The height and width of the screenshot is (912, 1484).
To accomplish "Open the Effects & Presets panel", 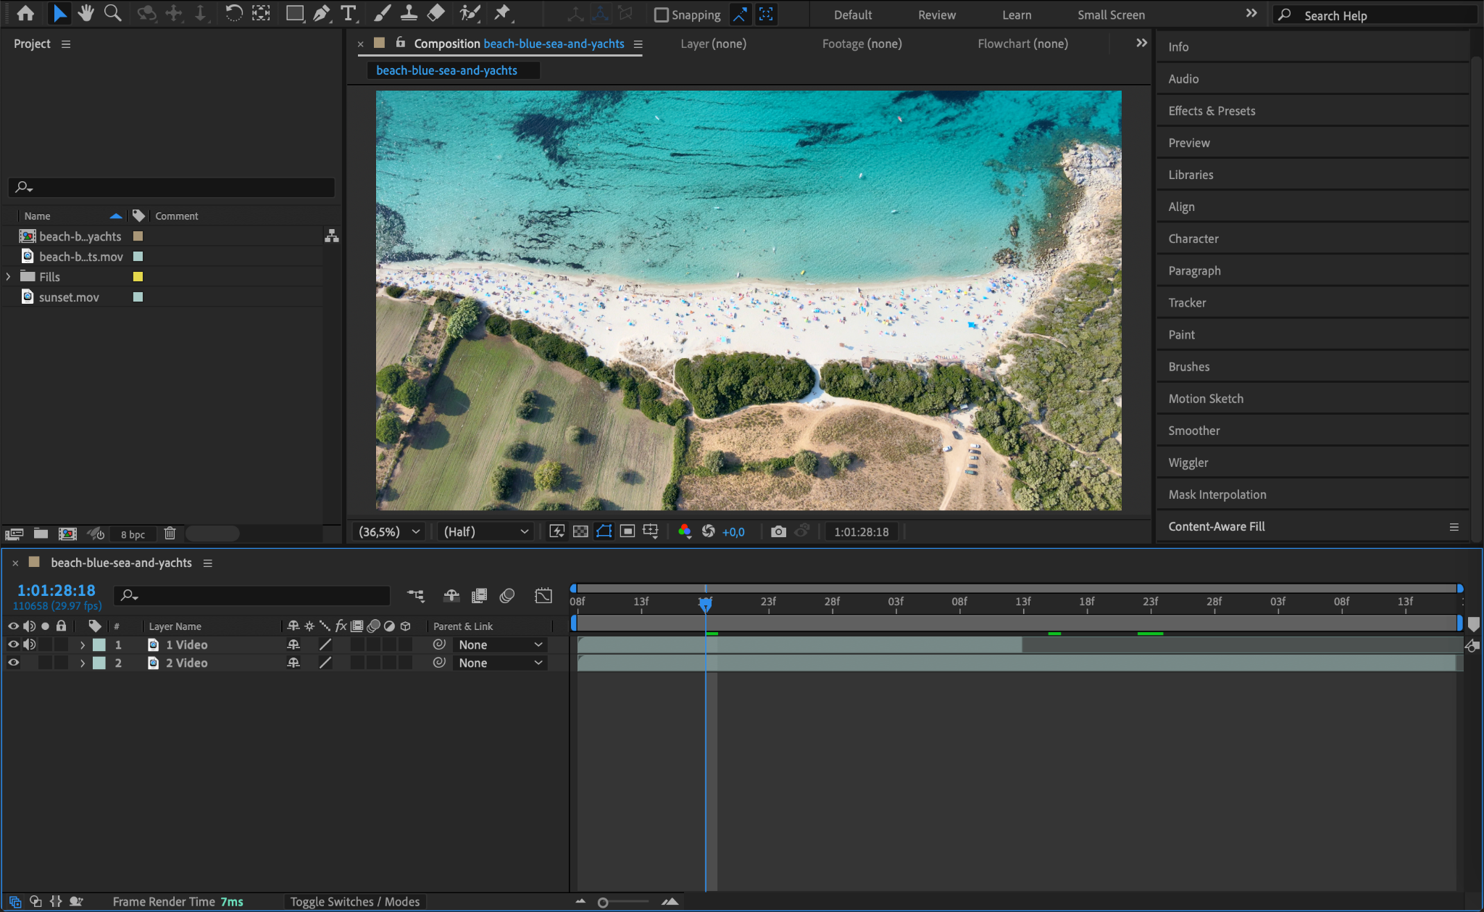I will [1212, 111].
